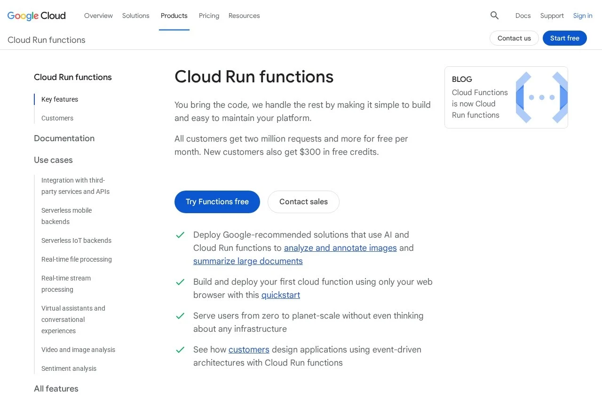This screenshot has height=400, width=602.
Task: Open the quickstart link
Action: [281, 295]
